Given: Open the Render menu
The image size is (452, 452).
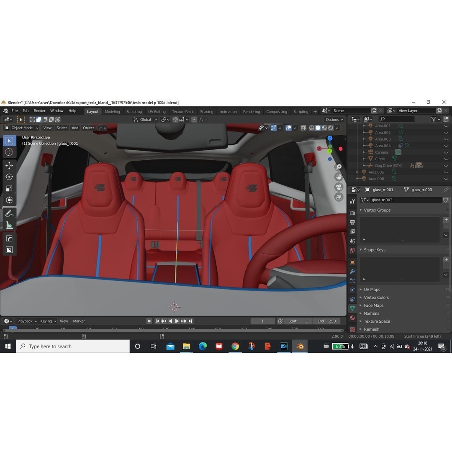Looking at the screenshot, I should [x=39, y=110].
